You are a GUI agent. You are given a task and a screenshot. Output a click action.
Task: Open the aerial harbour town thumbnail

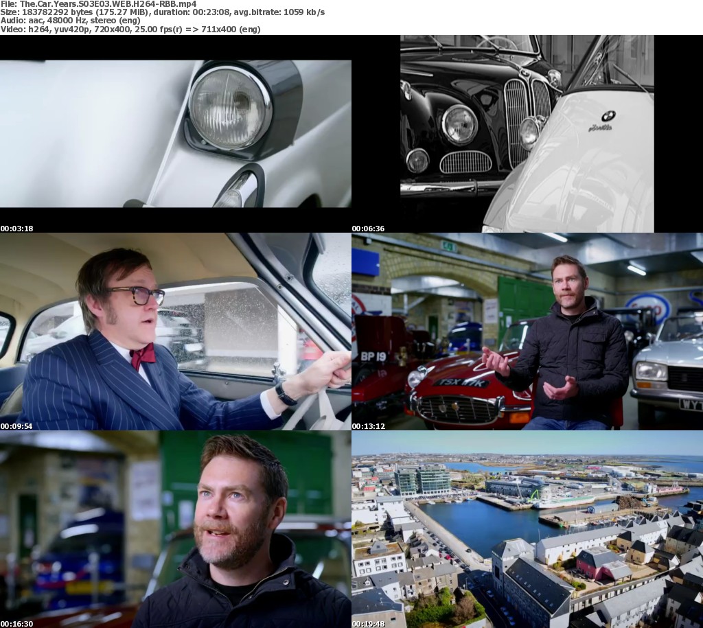point(527,528)
